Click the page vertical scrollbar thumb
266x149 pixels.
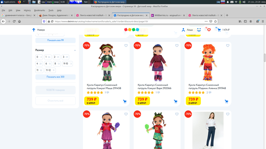(265, 57)
